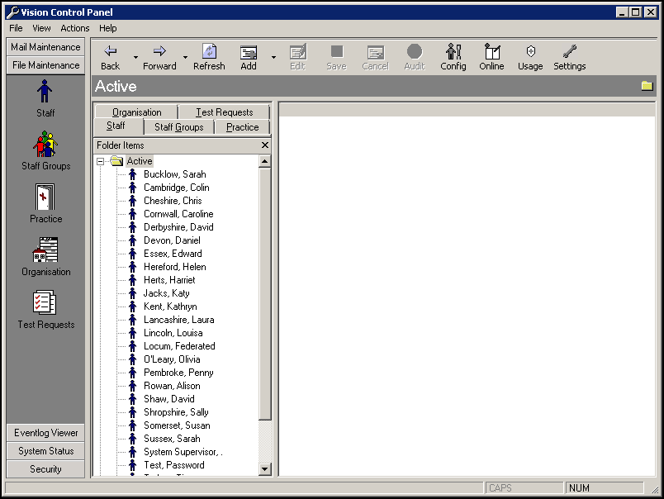Open the Eventlog Viewer section
664x499 pixels.
pos(46,433)
